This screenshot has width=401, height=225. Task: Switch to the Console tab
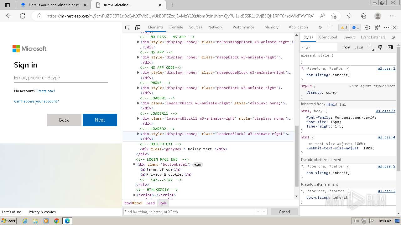point(176,27)
